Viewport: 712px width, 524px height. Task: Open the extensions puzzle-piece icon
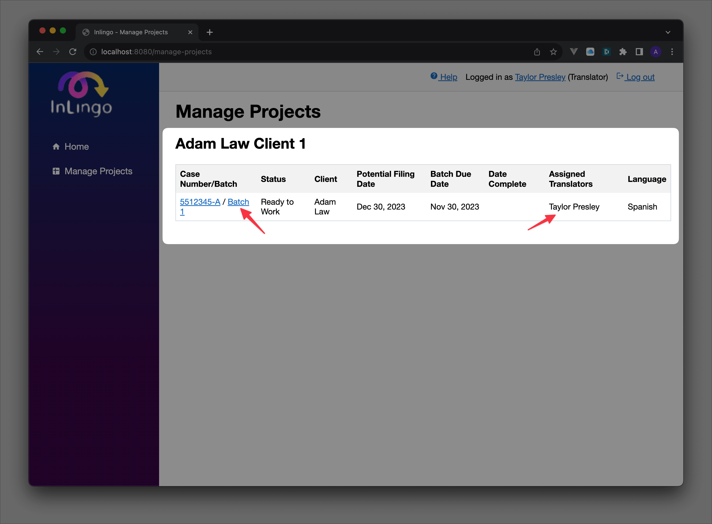point(623,51)
